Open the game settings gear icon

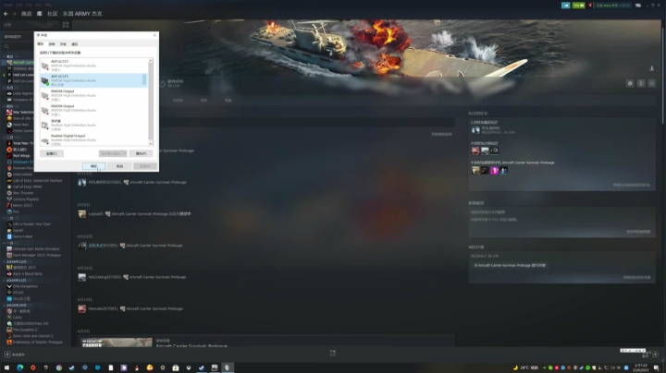click(630, 83)
